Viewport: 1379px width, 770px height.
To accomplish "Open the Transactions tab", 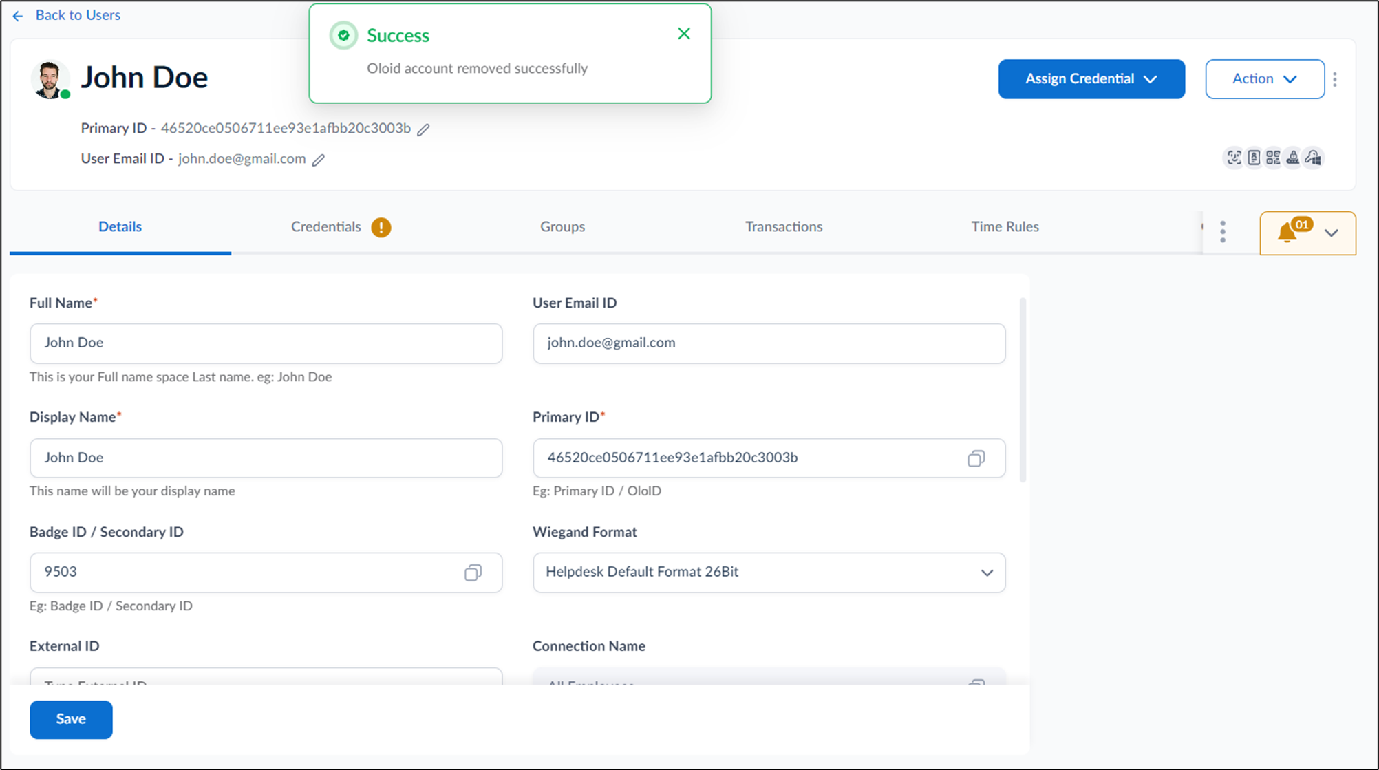I will pyautogui.click(x=784, y=226).
